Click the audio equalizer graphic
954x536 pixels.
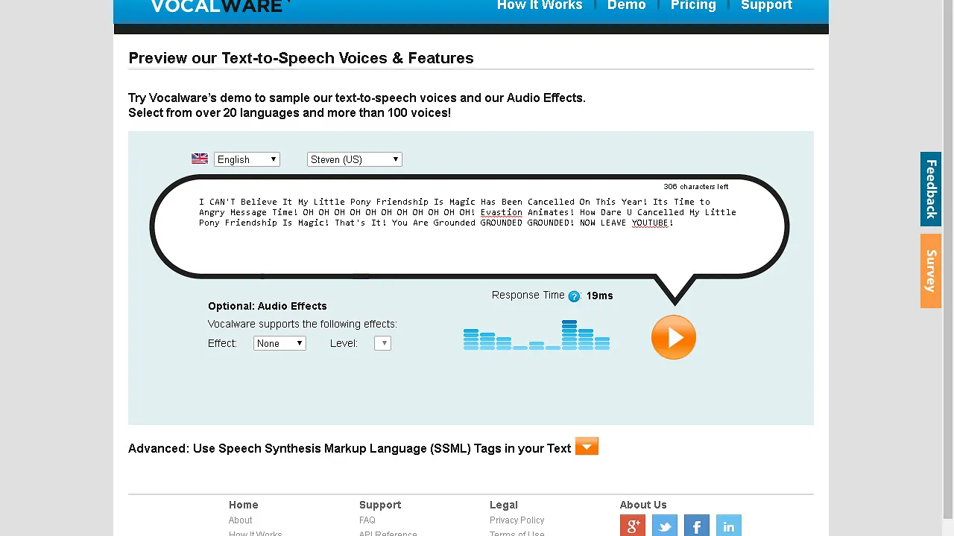[537, 335]
